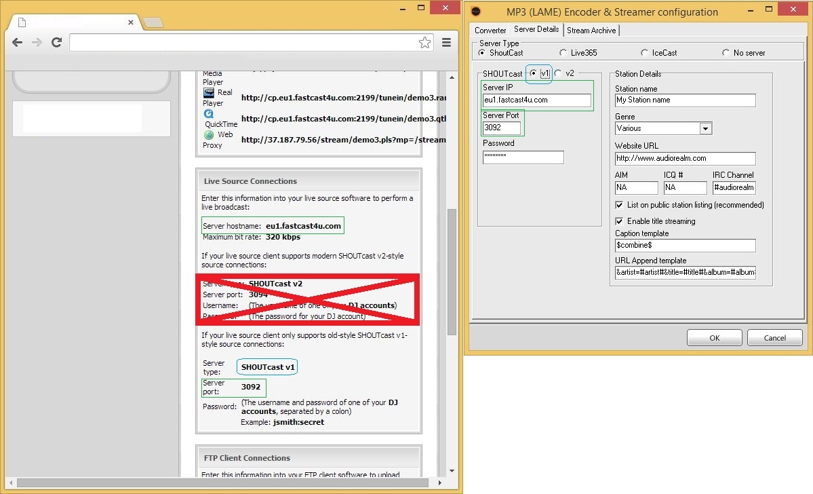Bookmark the page using the star icon
813x494 pixels.
(x=424, y=43)
